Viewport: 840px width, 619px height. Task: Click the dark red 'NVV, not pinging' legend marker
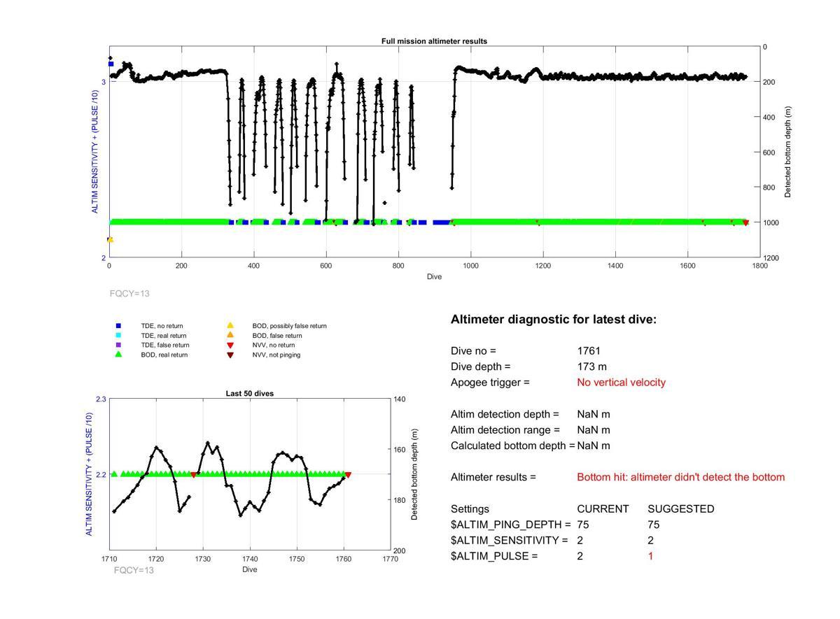(x=230, y=355)
